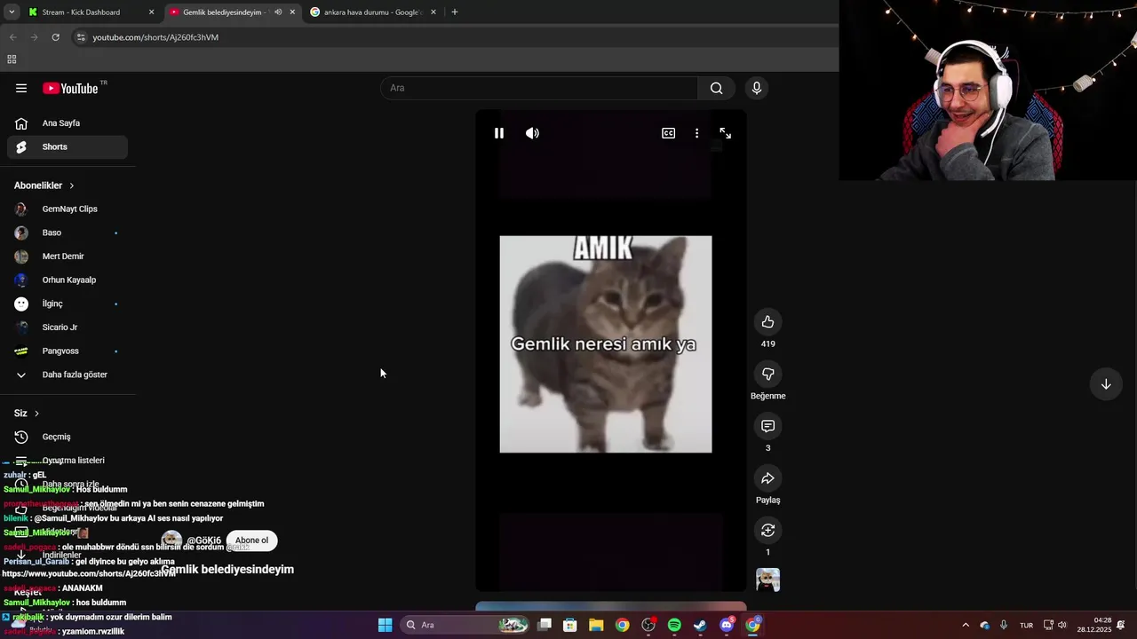The height and width of the screenshot is (639, 1137).
Task: Click the microphone icon in system tray
Action: pyautogui.click(x=1004, y=625)
